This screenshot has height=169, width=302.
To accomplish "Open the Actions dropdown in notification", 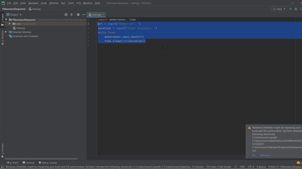I will (x=265, y=155).
